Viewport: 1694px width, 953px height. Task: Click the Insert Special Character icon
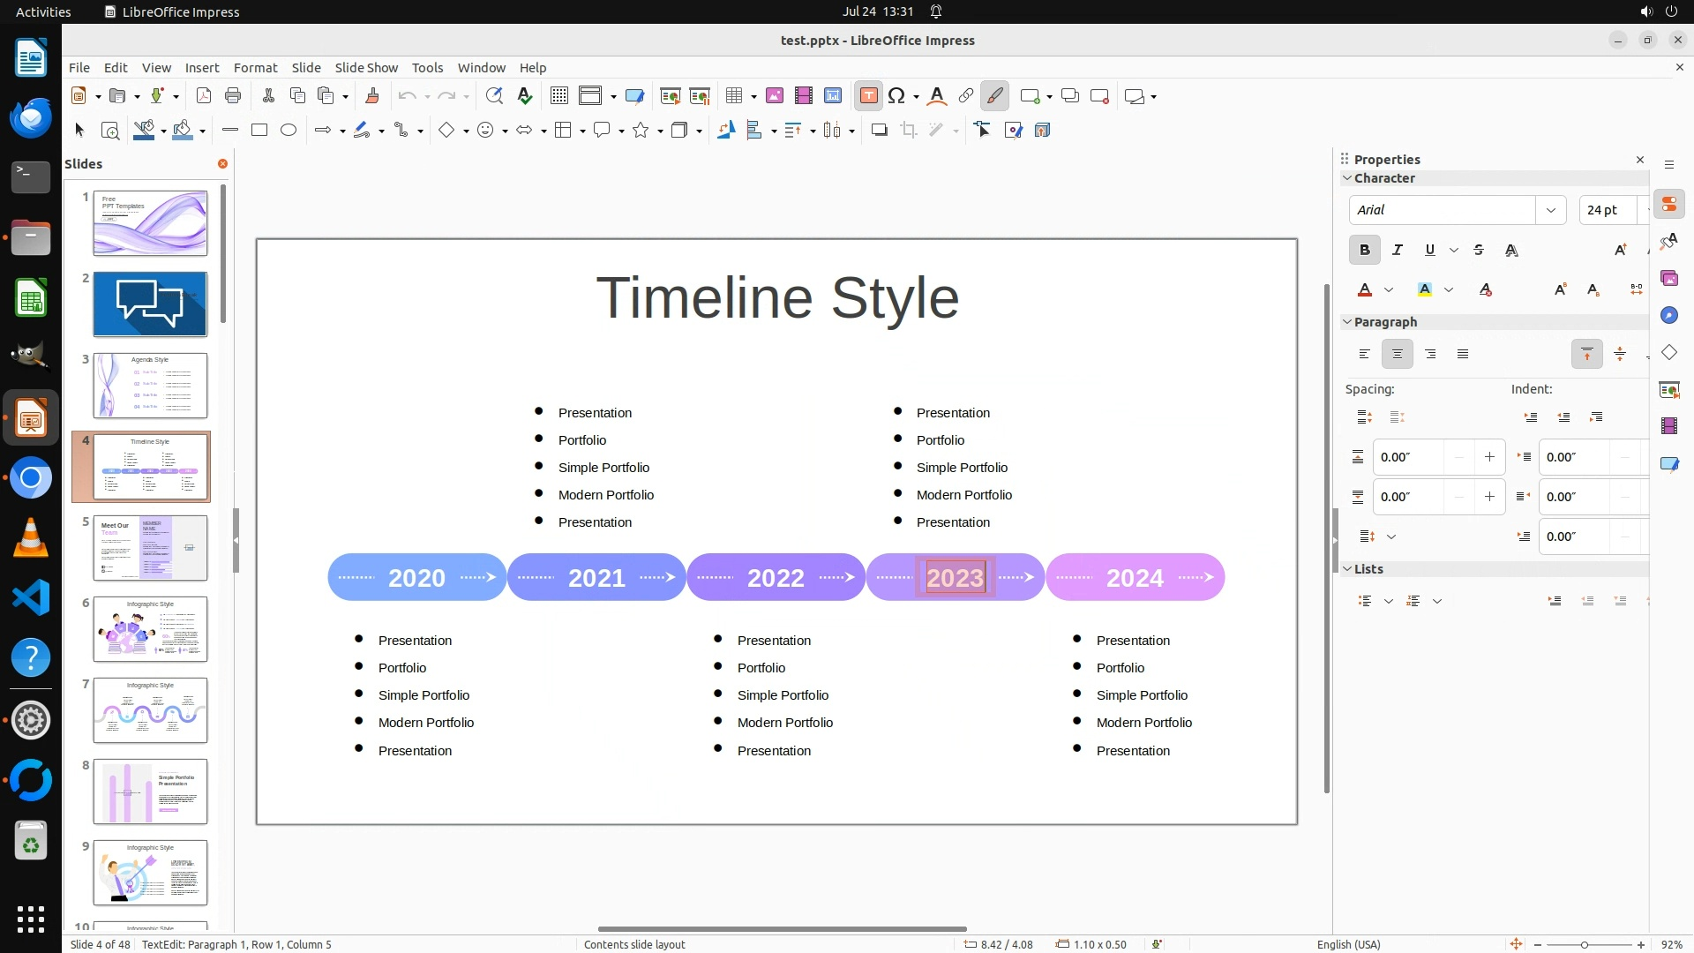click(896, 96)
